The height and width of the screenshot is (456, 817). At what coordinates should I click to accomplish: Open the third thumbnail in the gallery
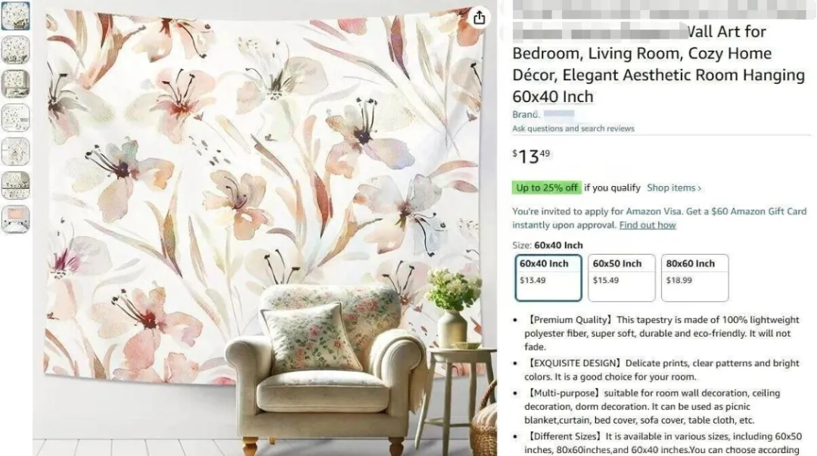[x=15, y=84]
